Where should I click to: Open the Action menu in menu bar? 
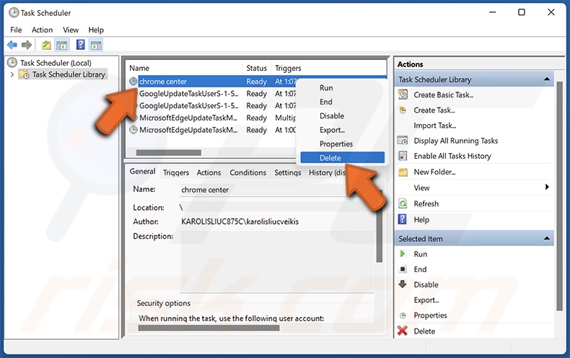[x=42, y=30]
